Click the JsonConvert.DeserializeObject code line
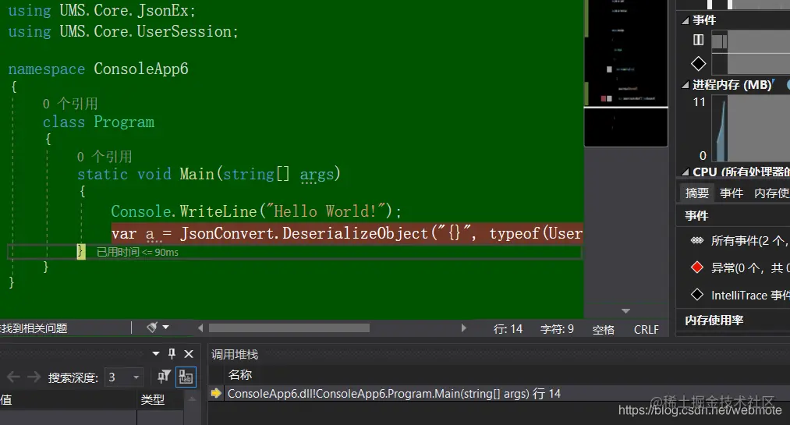790x425 pixels. [x=347, y=234]
